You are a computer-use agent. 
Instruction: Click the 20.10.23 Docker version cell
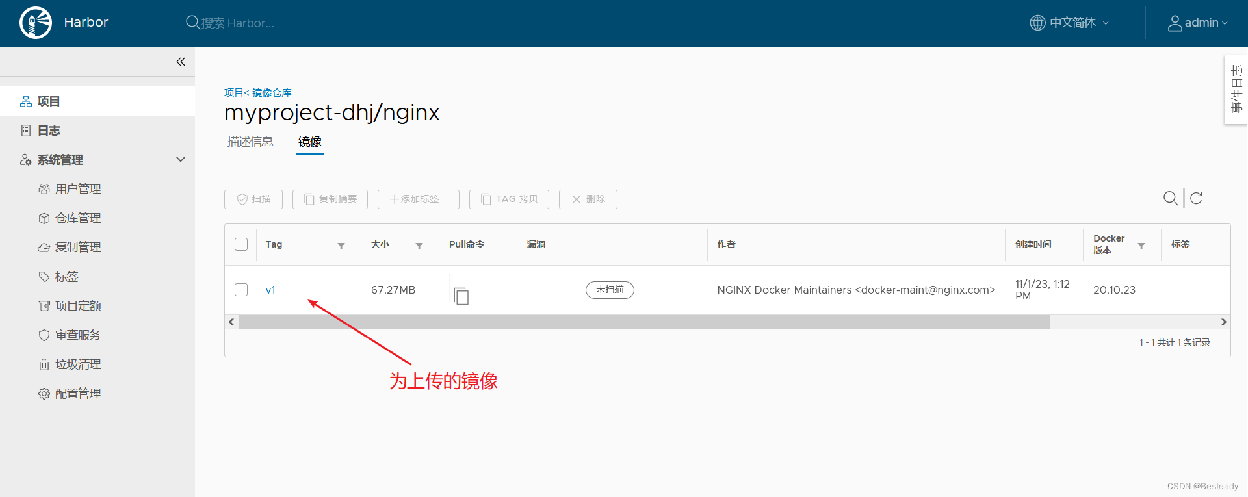click(1114, 290)
